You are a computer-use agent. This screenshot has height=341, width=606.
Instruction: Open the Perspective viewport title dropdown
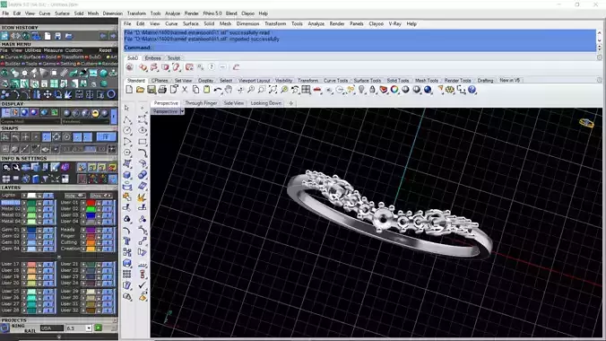click(182, 111)
